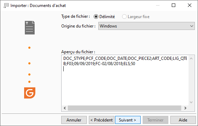Click the preview vertical scrollbar down arrow

191,102
